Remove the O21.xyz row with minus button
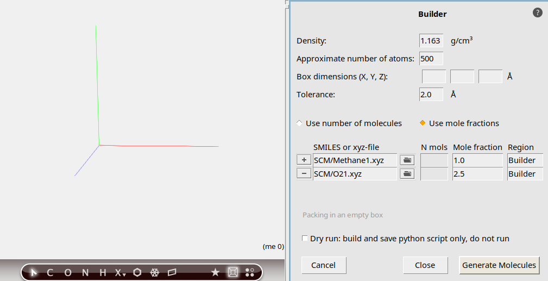 tap(304, 174)
